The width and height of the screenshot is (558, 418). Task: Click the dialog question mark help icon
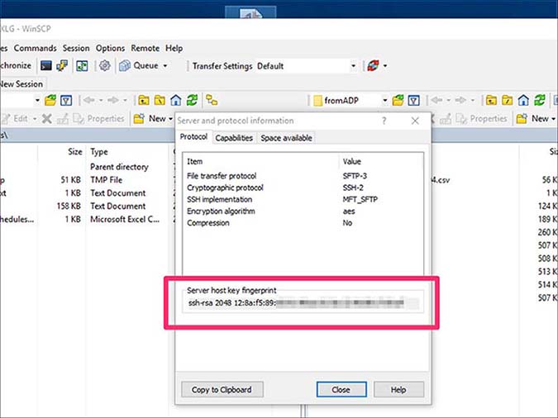coord(384,121)
